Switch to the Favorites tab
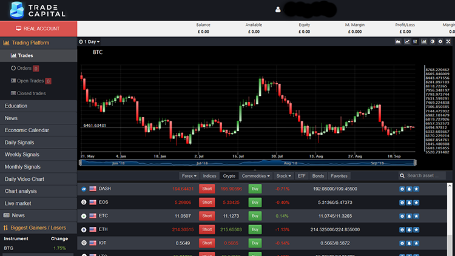This screenshot has height=256, width=455. (x=339, y=176)
